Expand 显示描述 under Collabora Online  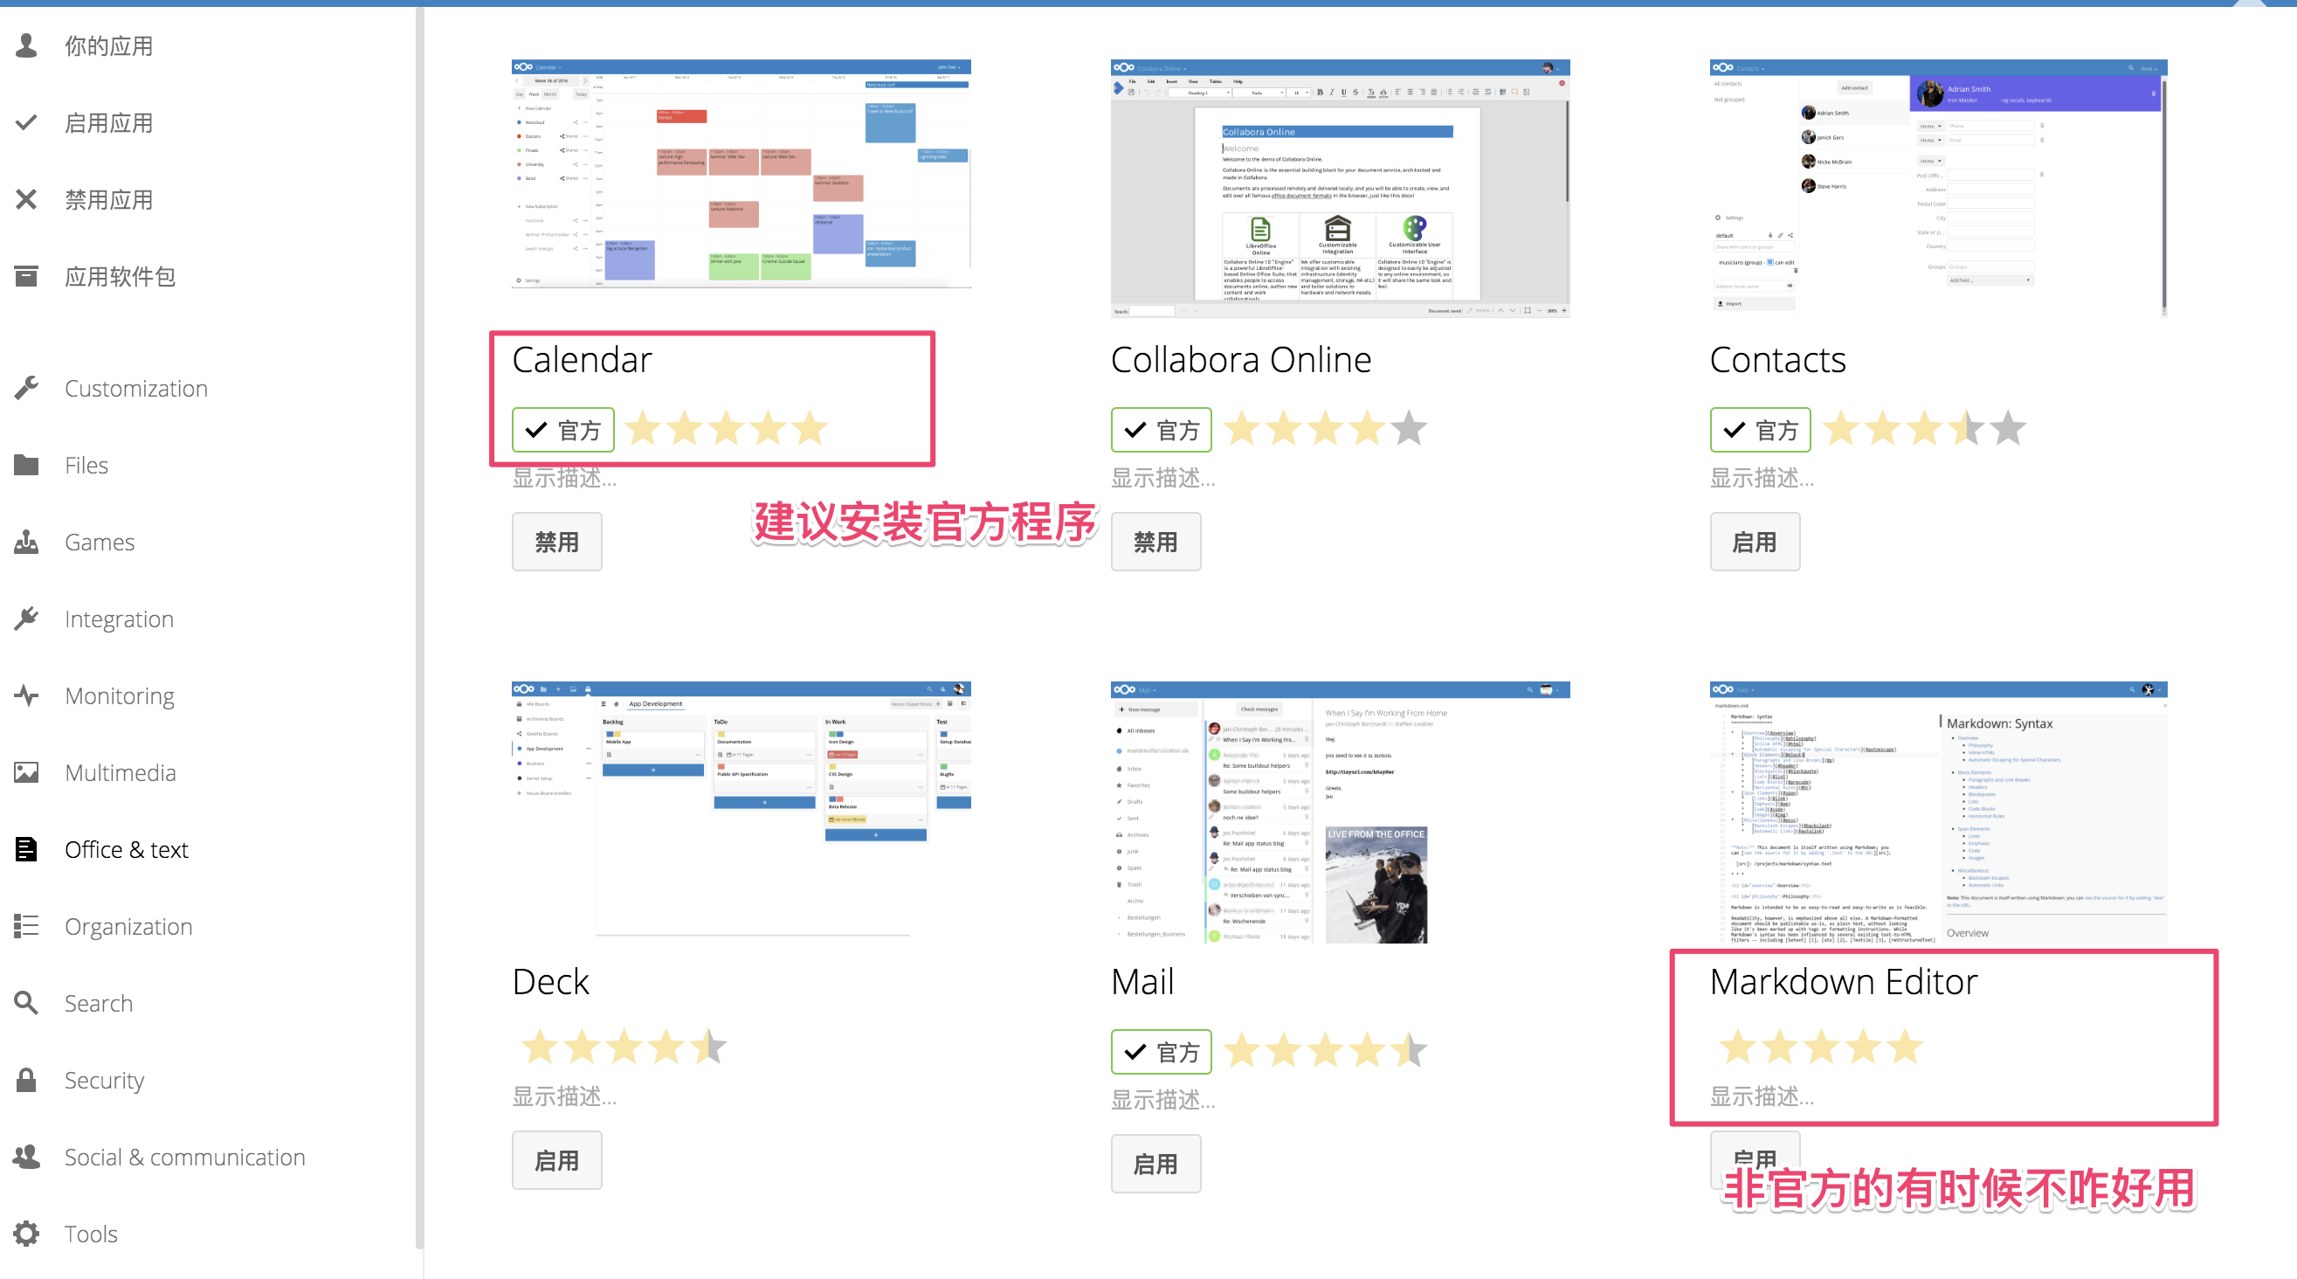(x=1162, y=478)
